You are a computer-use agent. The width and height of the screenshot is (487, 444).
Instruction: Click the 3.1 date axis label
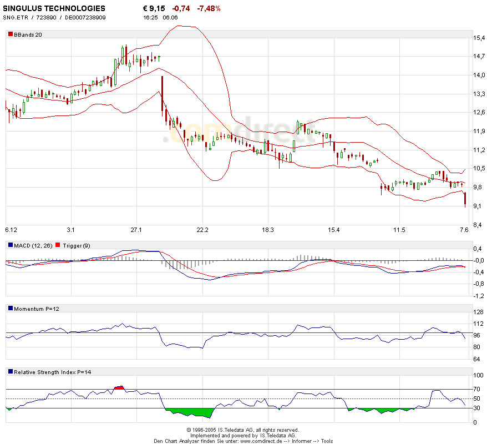tap(70, 230)
